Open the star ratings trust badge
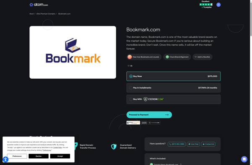252x165 pixels. point(133,123)
